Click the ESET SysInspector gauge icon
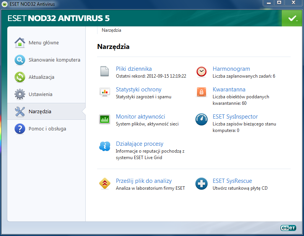The width and height of the screenshot is (304, 236). (x=202, y=119)
